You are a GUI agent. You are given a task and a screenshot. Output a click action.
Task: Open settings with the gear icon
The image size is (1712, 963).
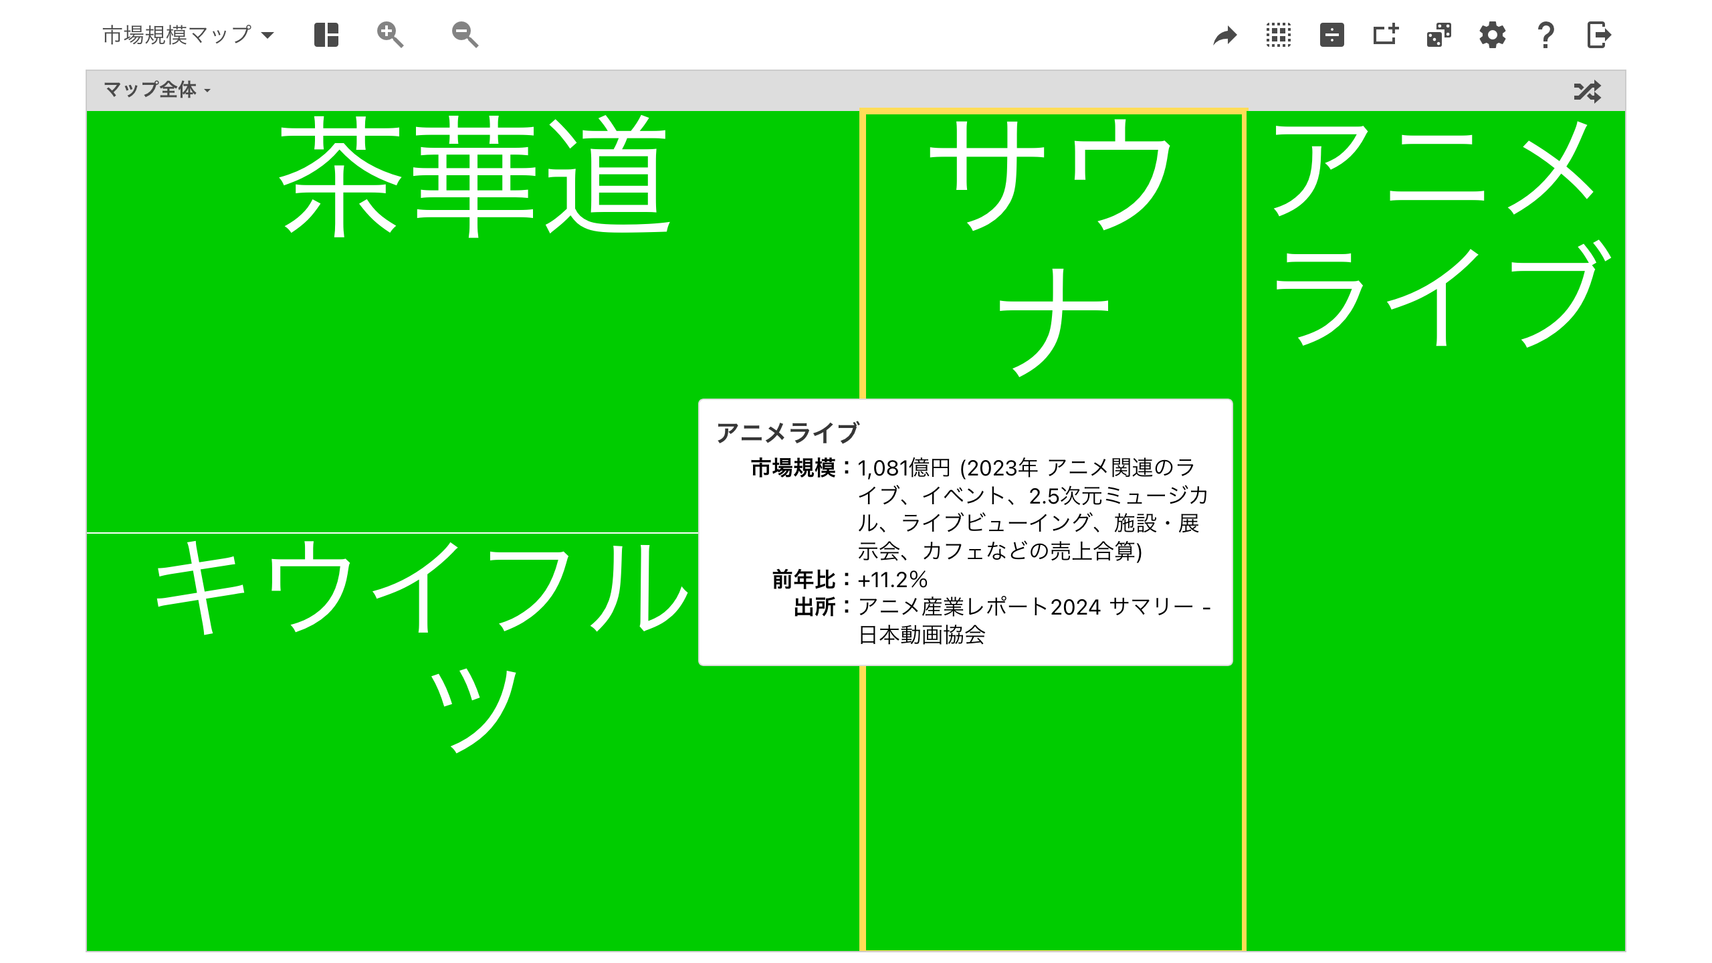point(1493,35)
